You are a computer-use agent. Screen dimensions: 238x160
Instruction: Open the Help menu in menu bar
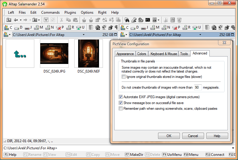(x=115, y=12)
